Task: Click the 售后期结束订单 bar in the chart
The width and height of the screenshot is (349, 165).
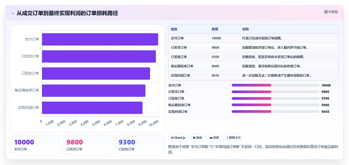Action: pos(94,90)
